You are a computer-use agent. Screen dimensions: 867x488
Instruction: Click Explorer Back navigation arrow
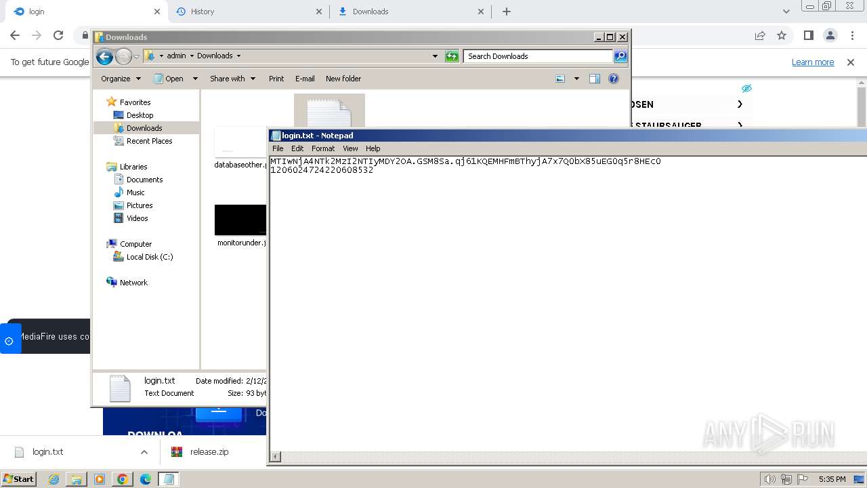(104, 57)
